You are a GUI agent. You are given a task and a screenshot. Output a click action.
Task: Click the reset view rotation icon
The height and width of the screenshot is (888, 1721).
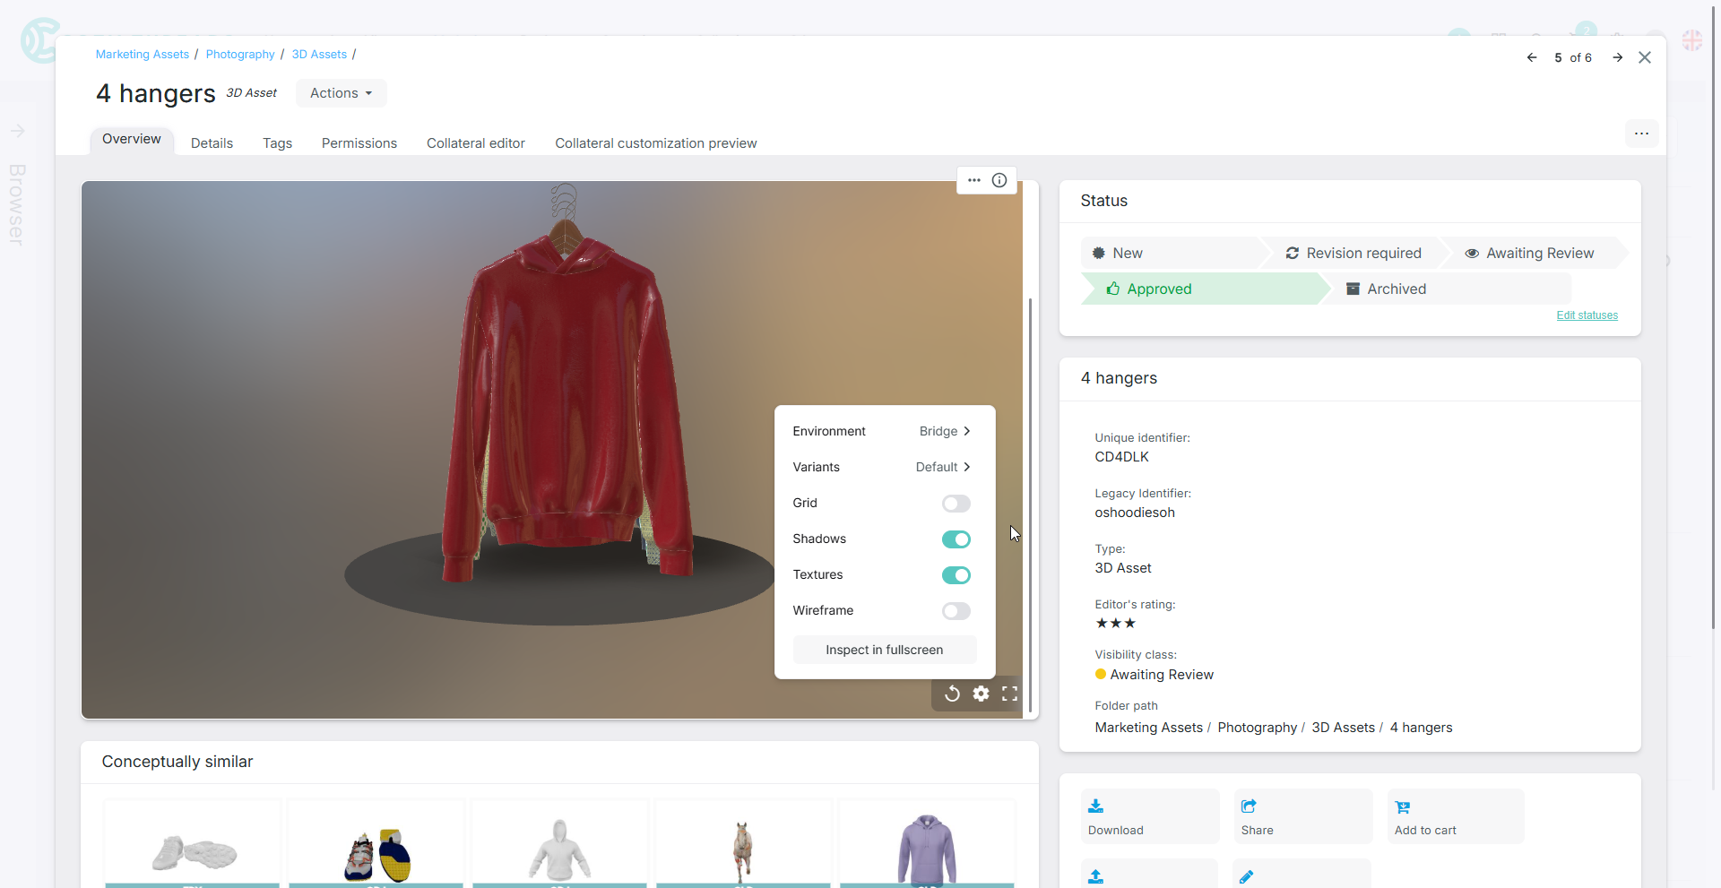(x=952, y=694)
